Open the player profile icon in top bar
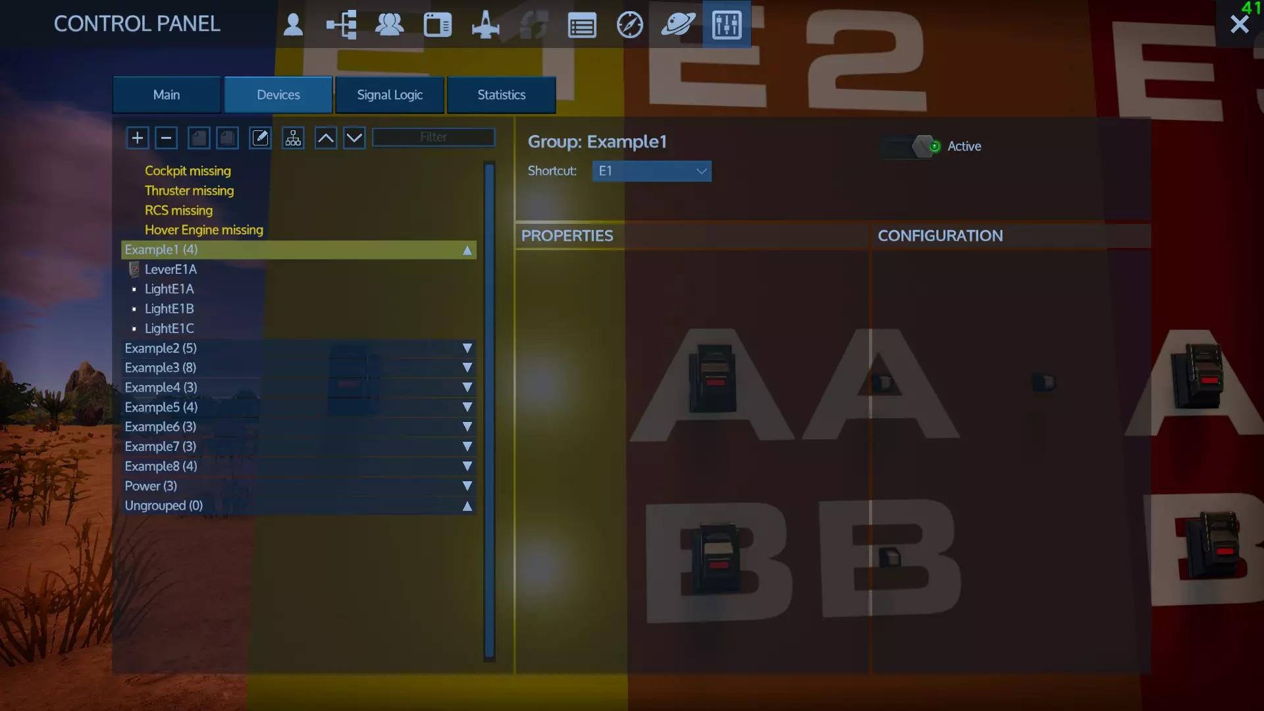Viewport: 1264px width, 711px height. coord(293,25)
